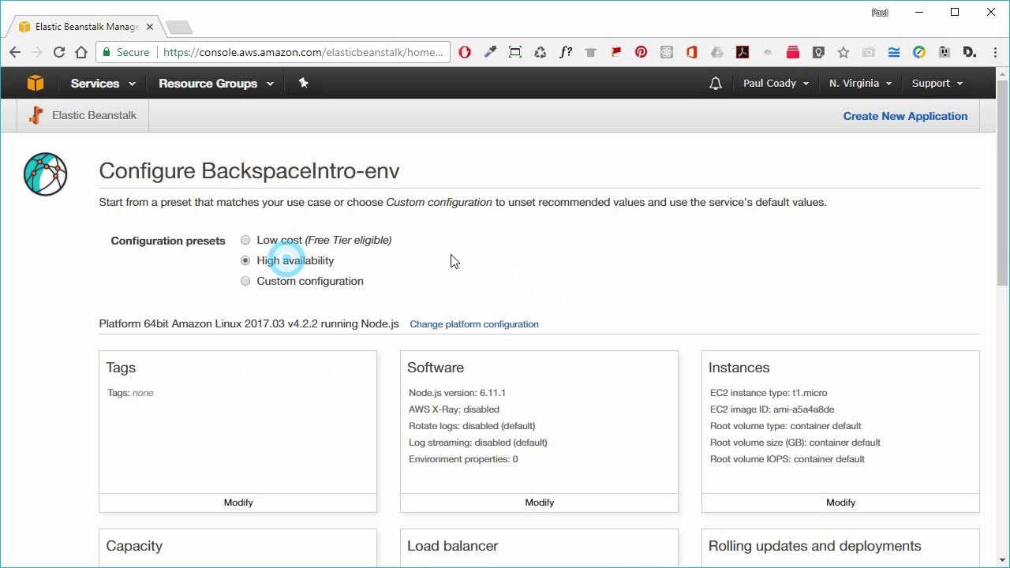The width and height of the screenshot is (1010, 568).
Task: Click the red stacked tray extension icon
Action: coord(793,52)
